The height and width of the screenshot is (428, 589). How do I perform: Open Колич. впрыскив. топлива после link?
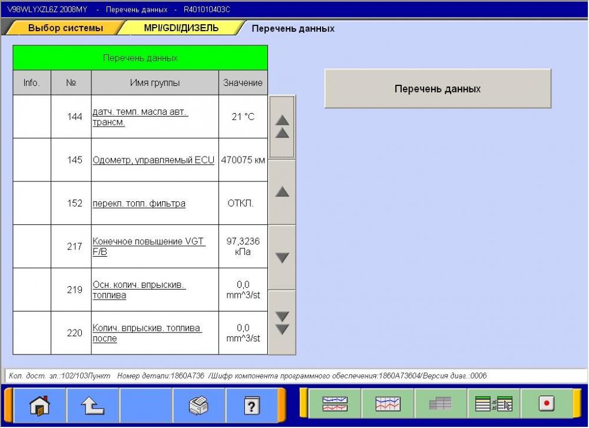pos(147,333)
